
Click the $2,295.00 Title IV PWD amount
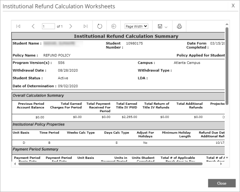(130, 117)
